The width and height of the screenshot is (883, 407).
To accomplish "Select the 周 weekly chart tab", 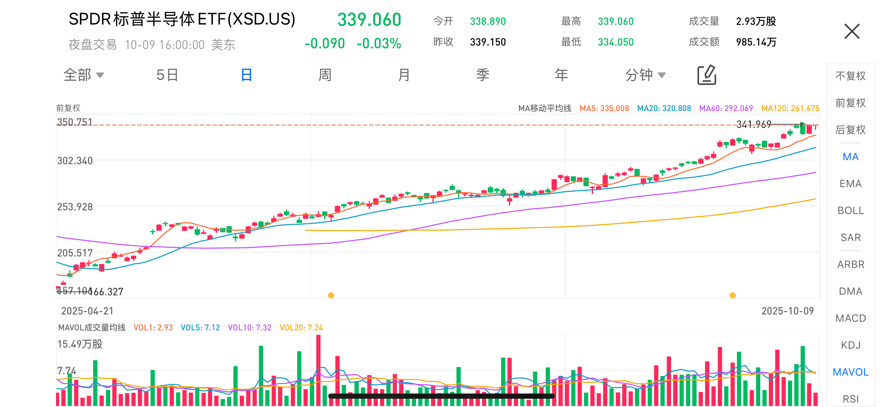I will click(325, 75).
